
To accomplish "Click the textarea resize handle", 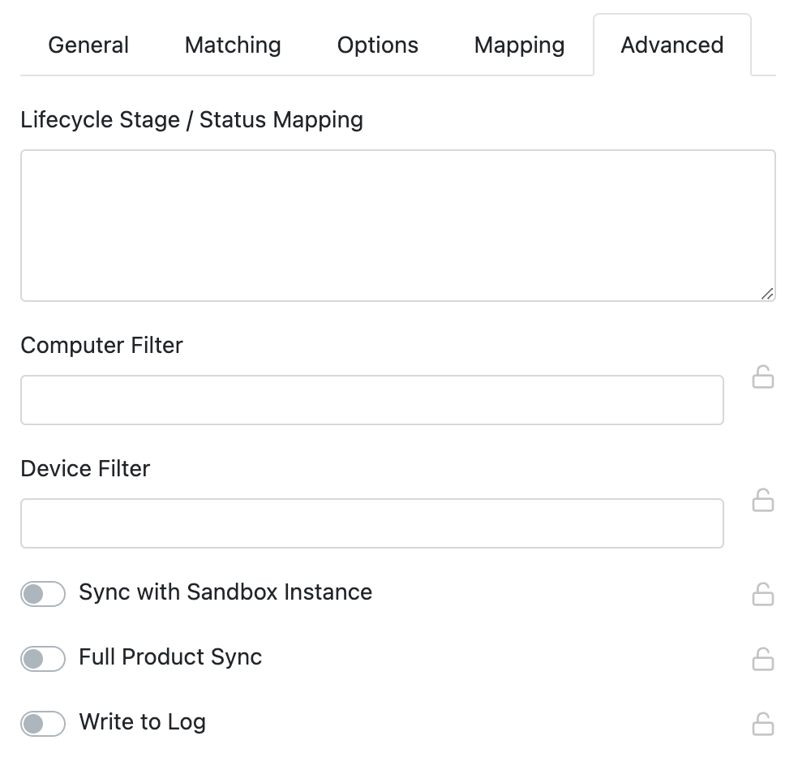I will pos(768,295).
